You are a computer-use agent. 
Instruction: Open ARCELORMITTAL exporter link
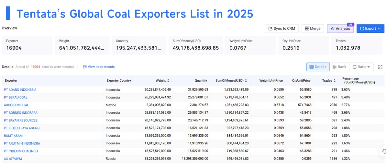coord(16,105)
